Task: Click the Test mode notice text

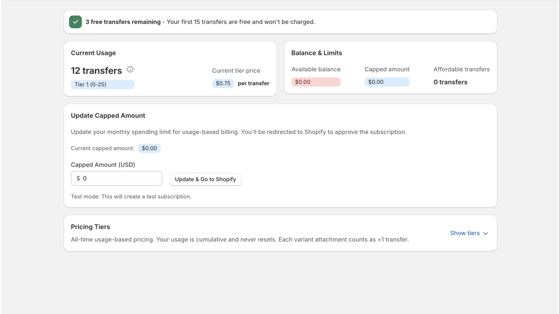Action: (131, 196)
